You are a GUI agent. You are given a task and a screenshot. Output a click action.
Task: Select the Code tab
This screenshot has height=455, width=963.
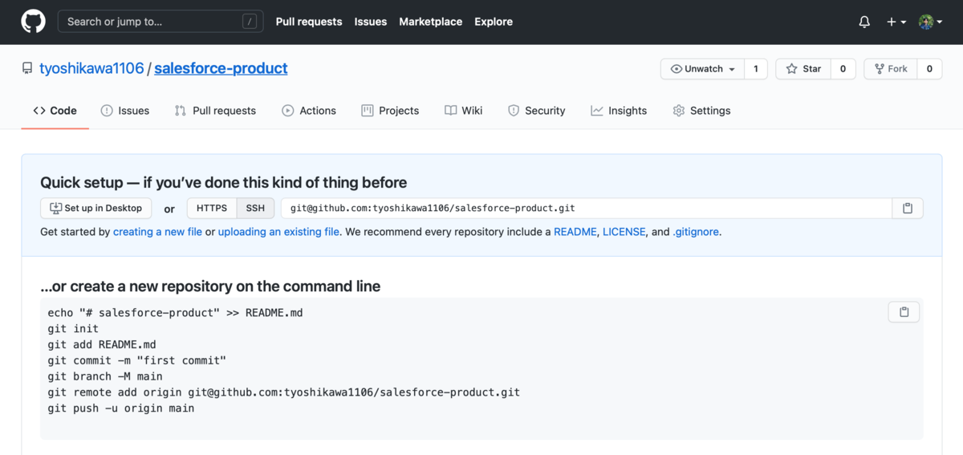click(55, 111)
